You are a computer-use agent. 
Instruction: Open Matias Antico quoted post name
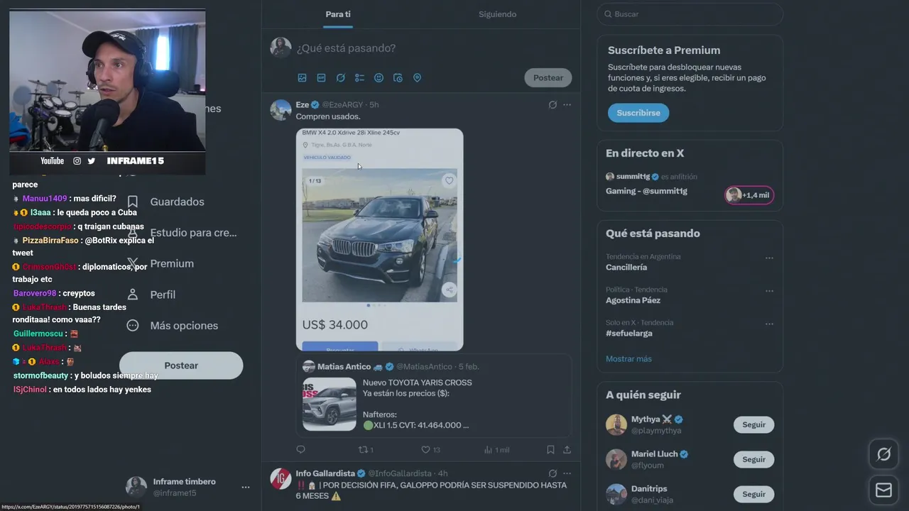point(344,367)
